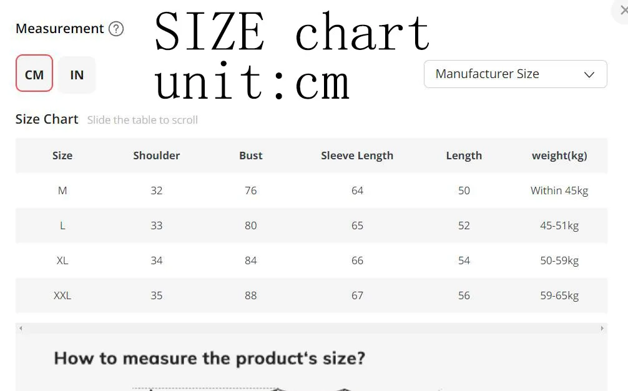Click the scrollbar left arrow
The image size is (628, 391).
[x=21, y=329]
